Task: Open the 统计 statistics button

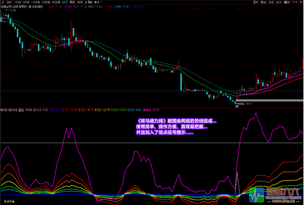Action: click(279, 2)
